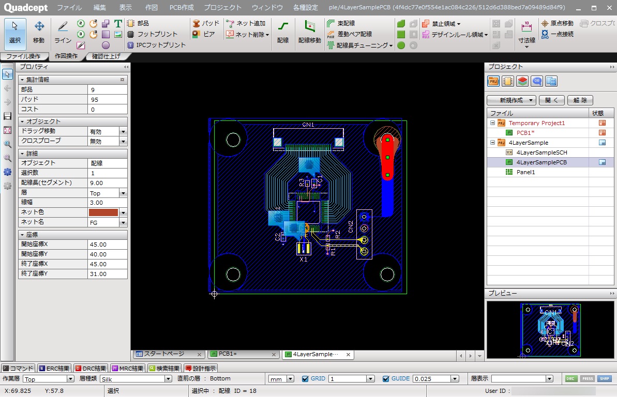The image size is (617, 397).
Task: Open the プロジェクト menu
Action: pyautogui.click(x=222, y=8)
